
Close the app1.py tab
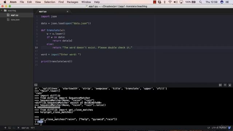coord(67,11)
